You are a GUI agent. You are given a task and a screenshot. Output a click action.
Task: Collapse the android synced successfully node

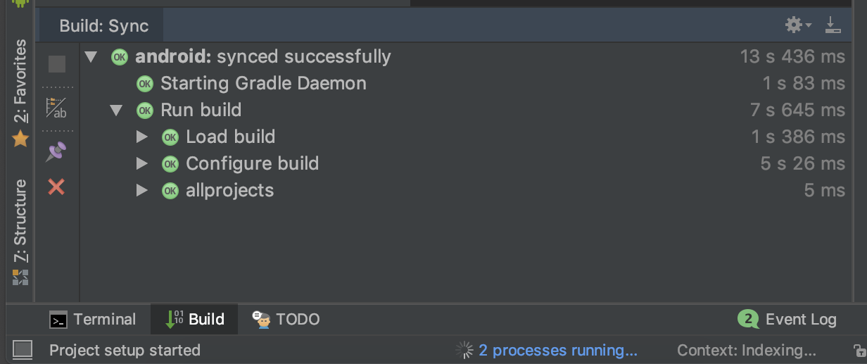pyautogui.click(x=90, y=56)
